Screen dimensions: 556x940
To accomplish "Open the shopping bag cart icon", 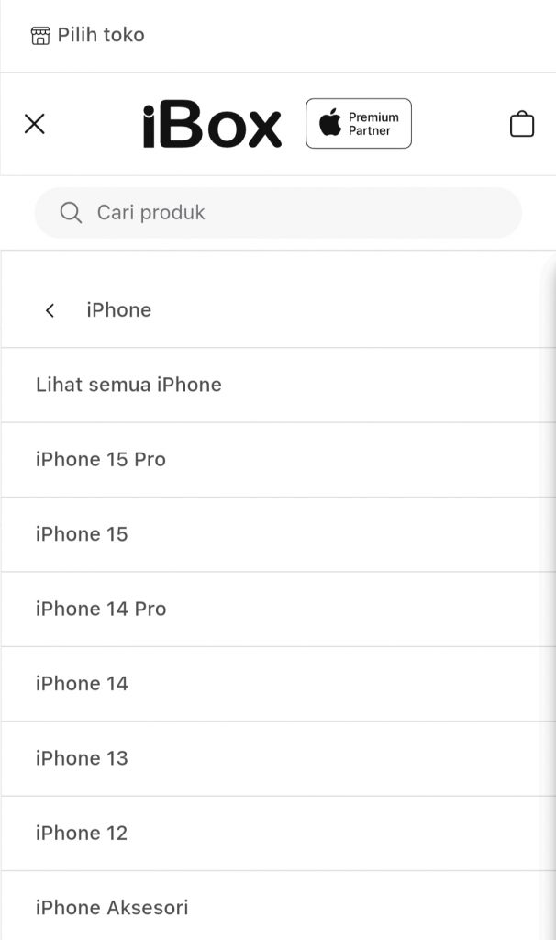I will pyautogui.click(x=522, y=124).
